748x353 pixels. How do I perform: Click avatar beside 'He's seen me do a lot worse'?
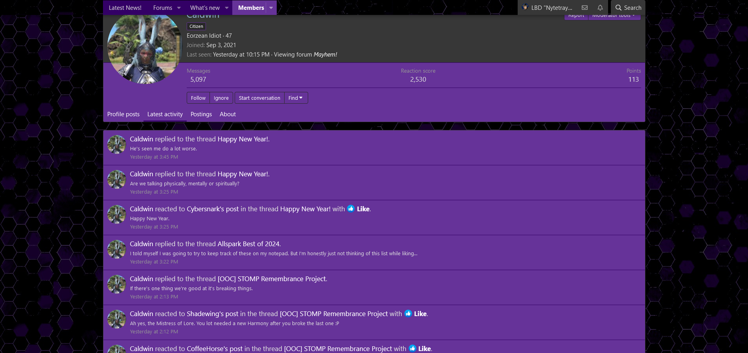(117, 144)
